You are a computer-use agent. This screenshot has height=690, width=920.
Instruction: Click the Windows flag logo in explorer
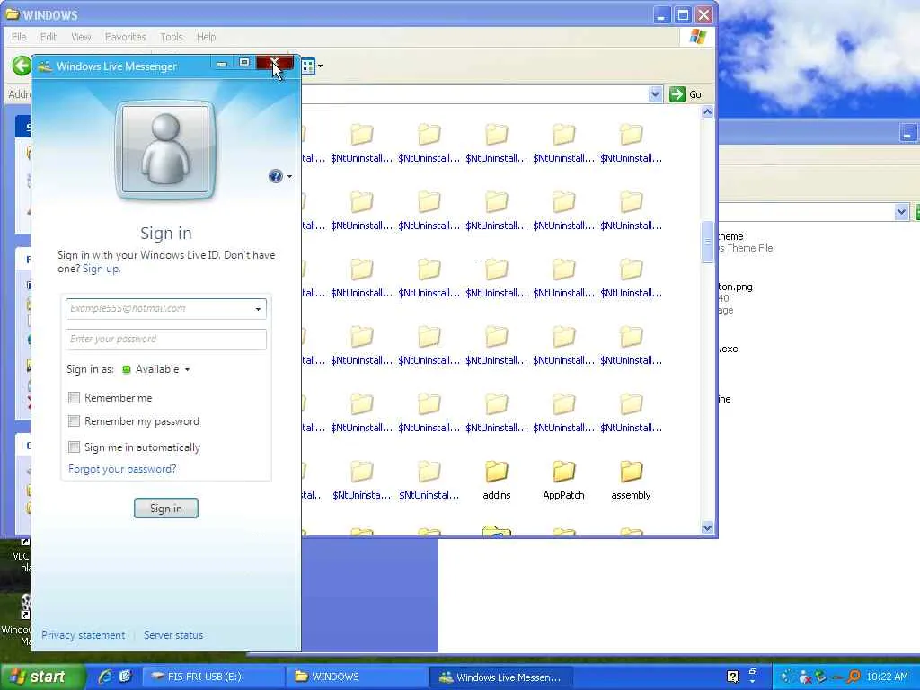click(x=697, y=36)
